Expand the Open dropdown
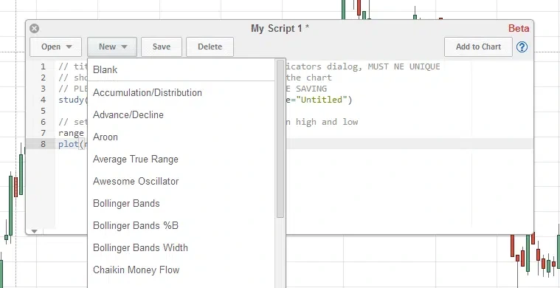560x288 pixels. coord(56,47)
